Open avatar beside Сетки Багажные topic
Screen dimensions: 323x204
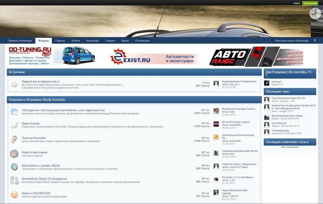[x=267, y=100]
